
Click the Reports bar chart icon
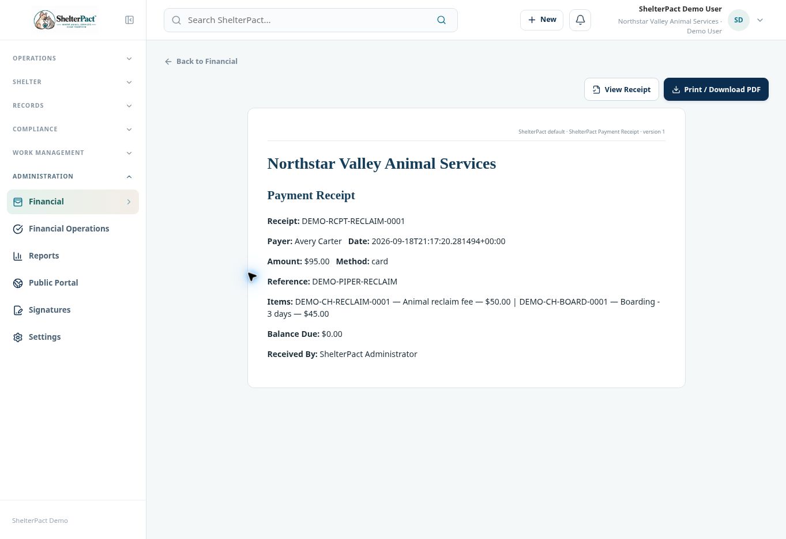tap(18, 256)
